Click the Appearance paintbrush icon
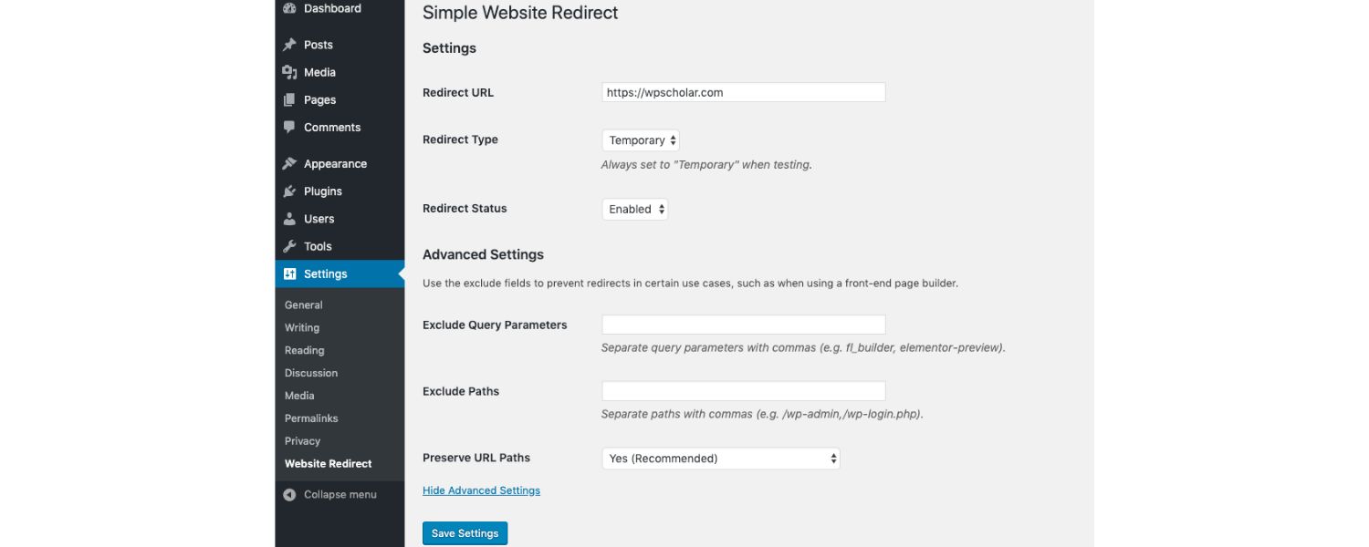1369x547 pixels. (x=289, y=164)
